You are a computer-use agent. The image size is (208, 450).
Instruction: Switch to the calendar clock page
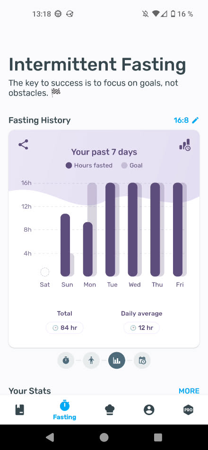pyautogui.click(x=142, y=360)
